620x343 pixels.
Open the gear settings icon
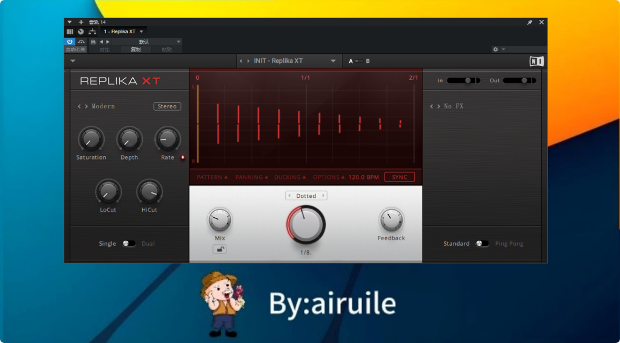(495, 50)
